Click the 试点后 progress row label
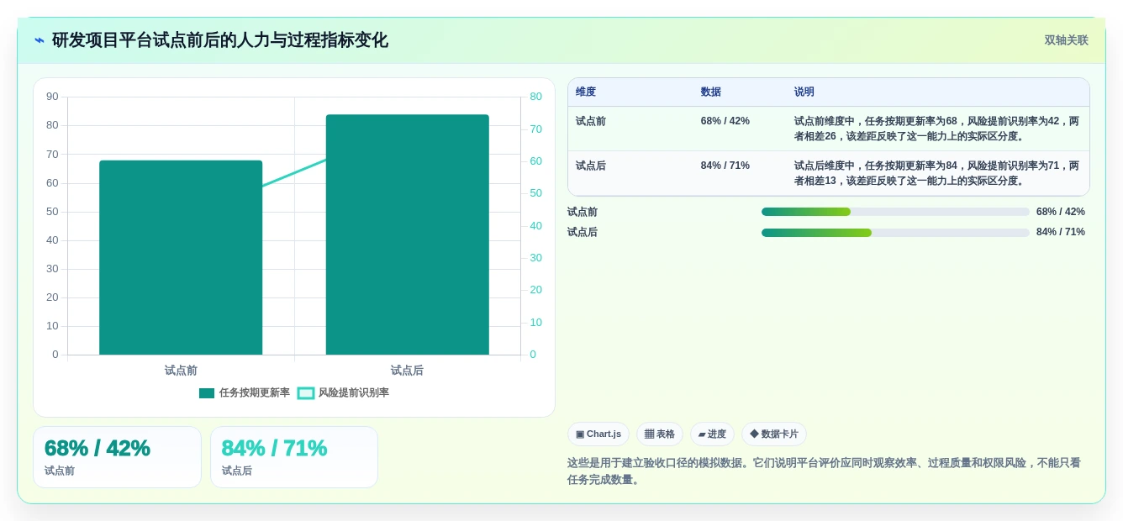This screenshot has width=1123, height=521. coord(583,232)
